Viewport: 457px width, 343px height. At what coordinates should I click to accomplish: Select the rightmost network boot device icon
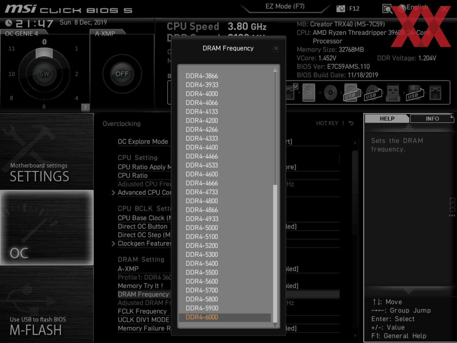[435, 93]
